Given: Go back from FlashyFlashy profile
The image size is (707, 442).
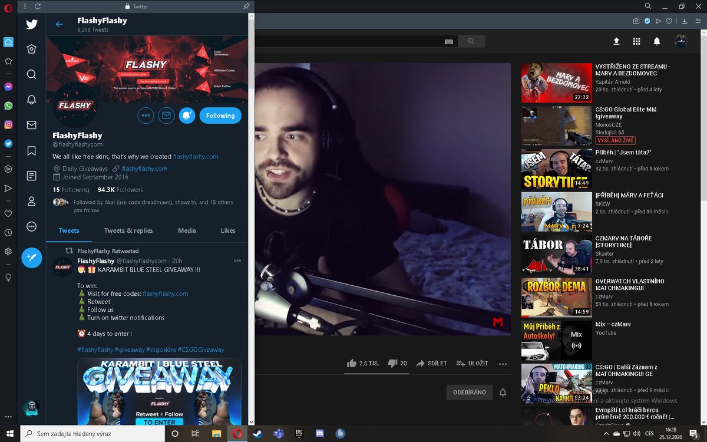Looking at the screenshot, I should [x=59, y=24].
